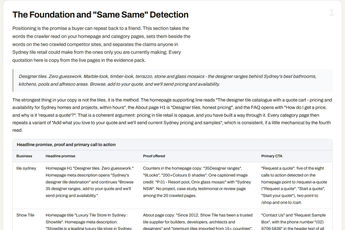Select the "Primary CTA" column header

(x=272, y=156)
